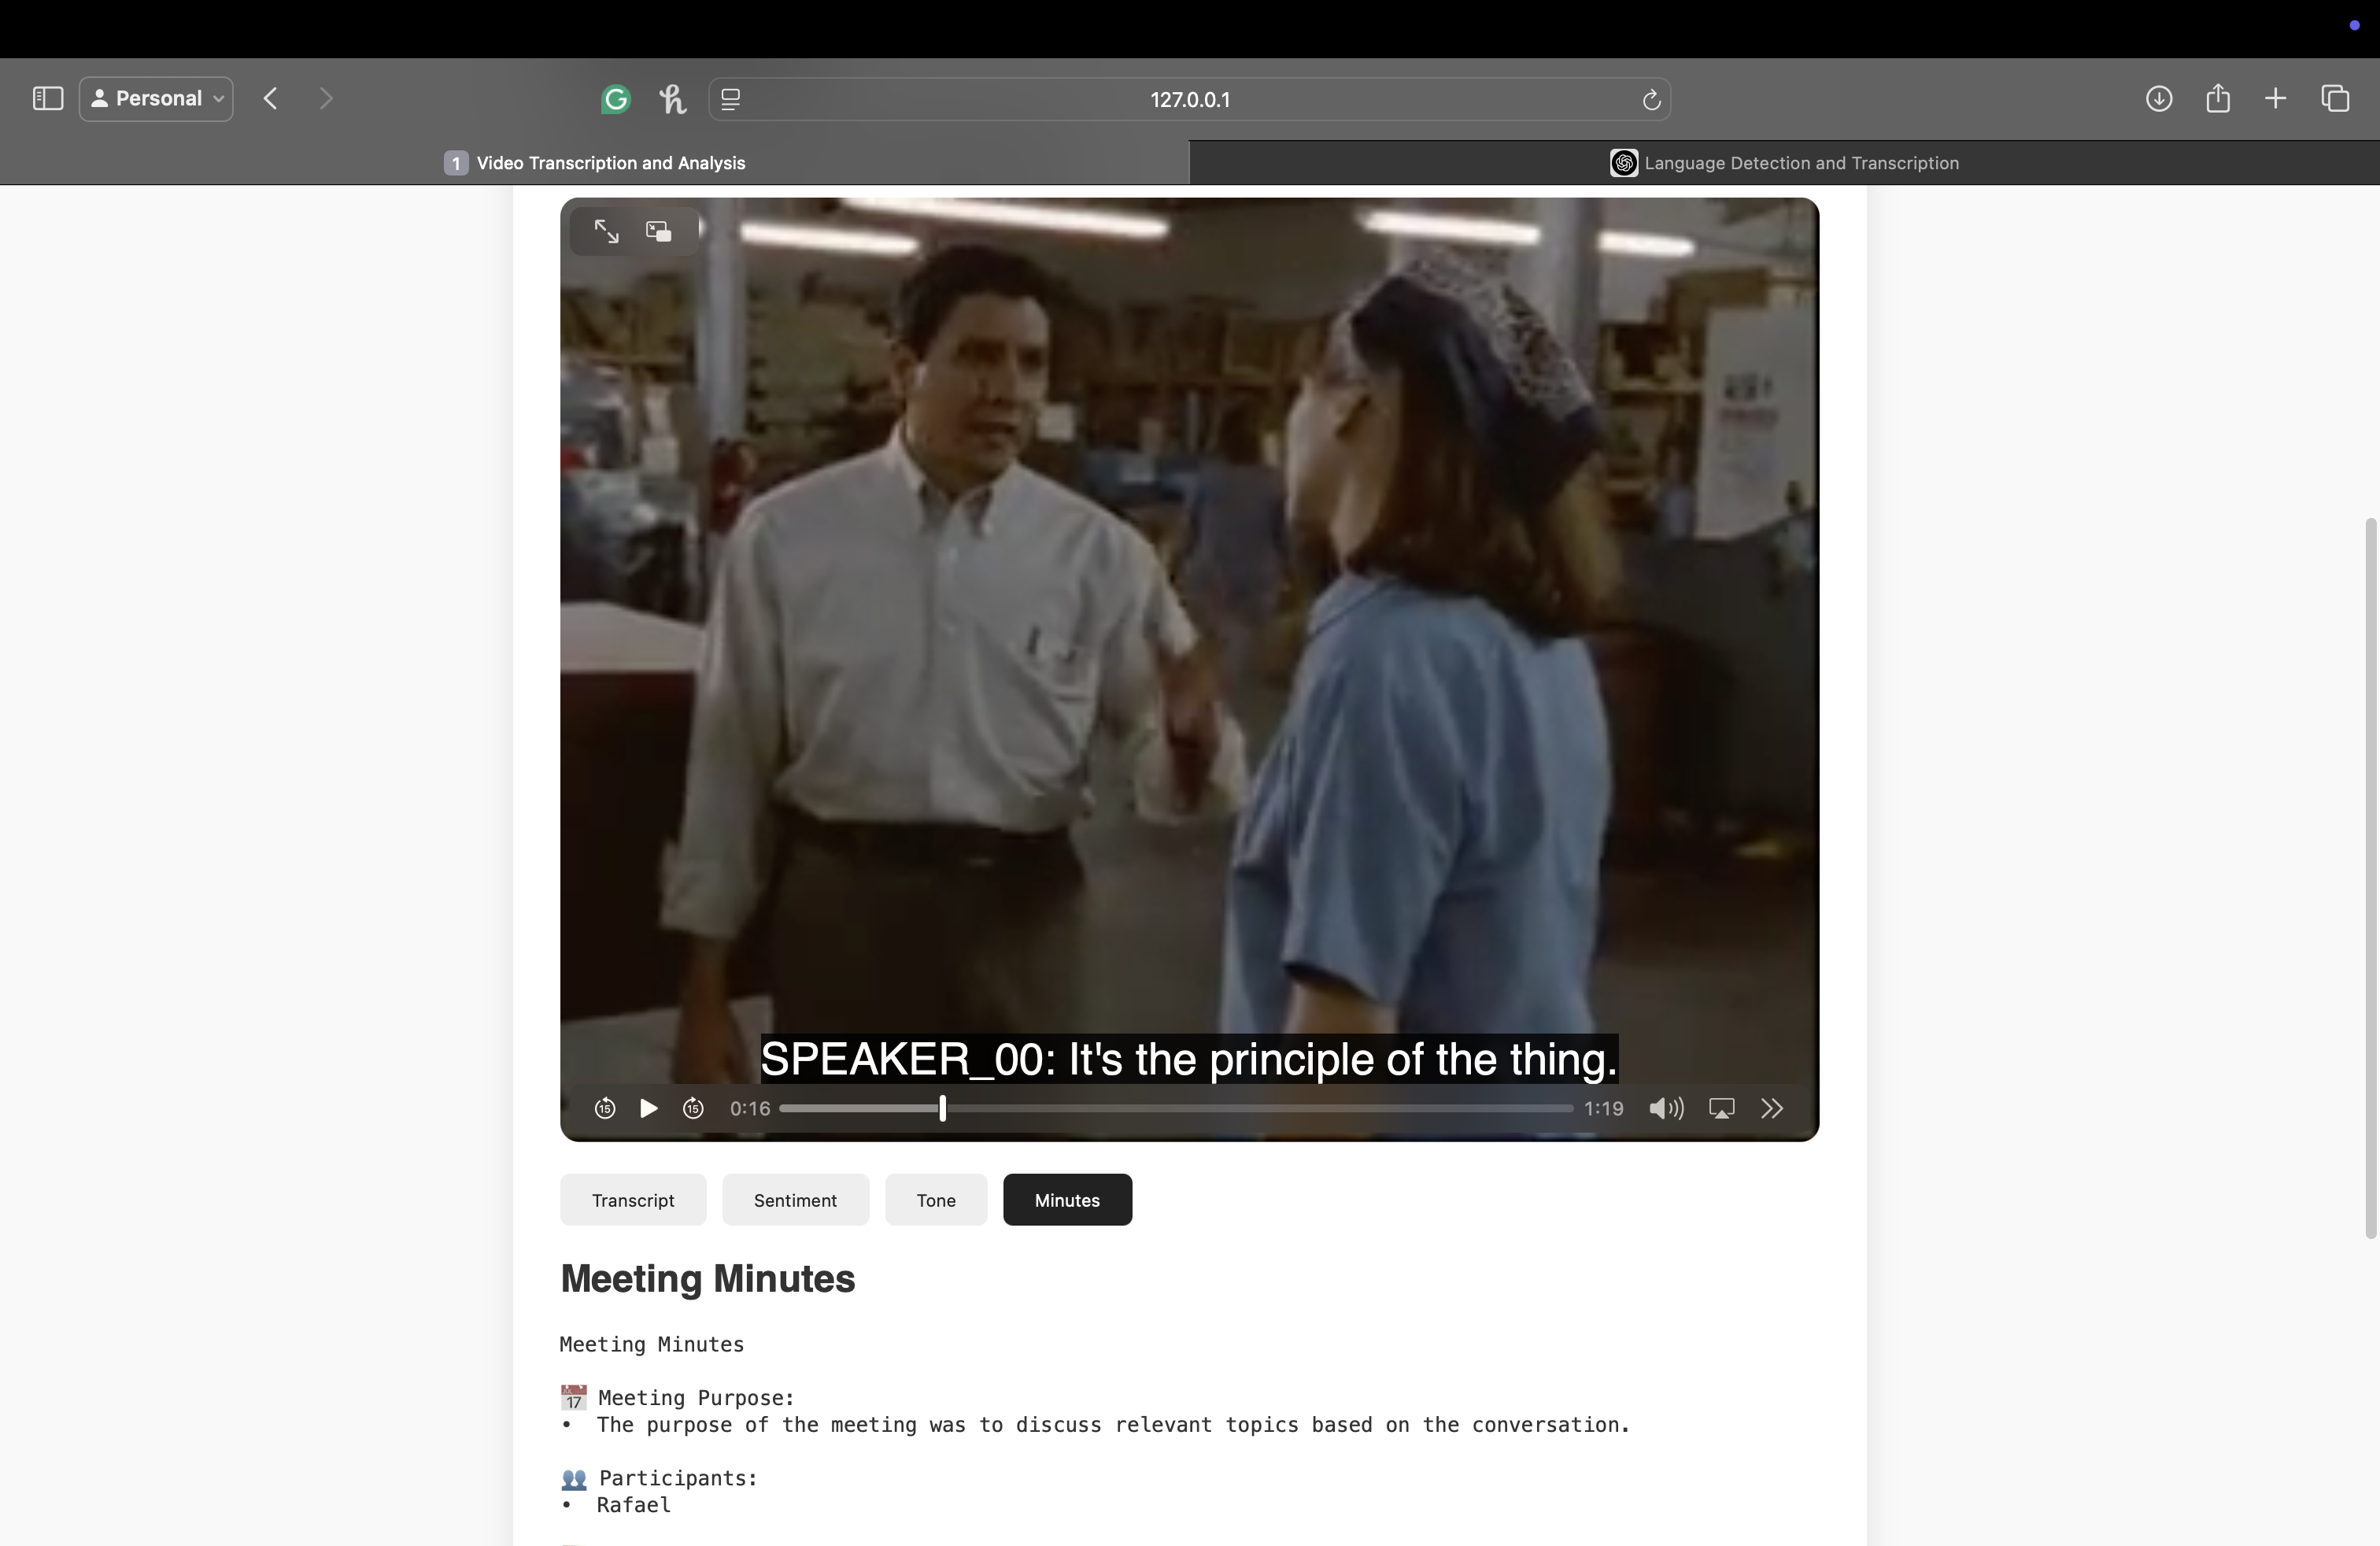The image size is (2380, 1546).
Task: Click the Honey extension icon
Action: click(672, 99)
